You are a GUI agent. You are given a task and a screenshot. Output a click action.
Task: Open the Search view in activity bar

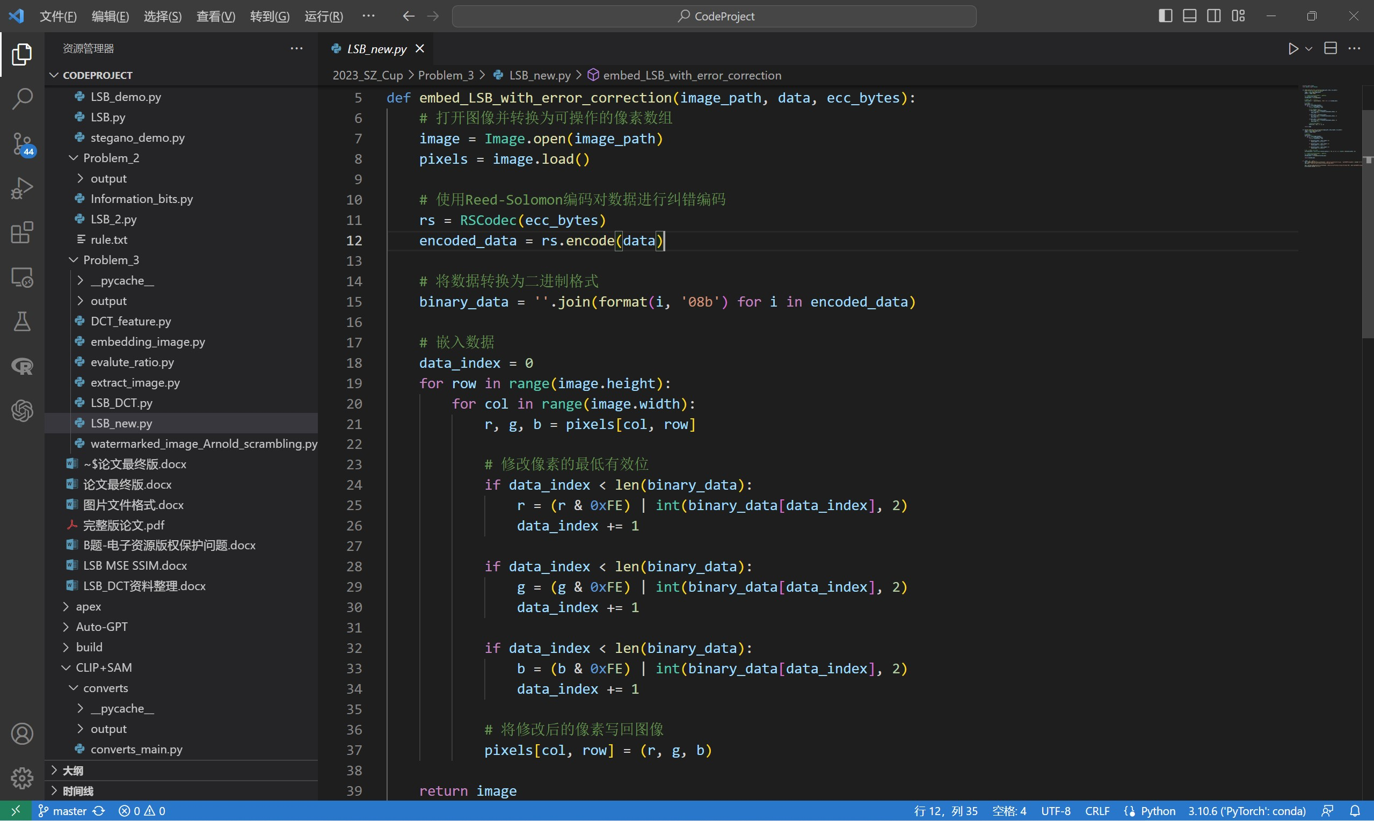(x=22, y=99)
